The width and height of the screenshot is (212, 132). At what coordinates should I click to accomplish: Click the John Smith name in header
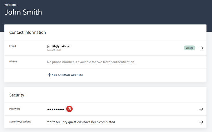click(23, 12)
